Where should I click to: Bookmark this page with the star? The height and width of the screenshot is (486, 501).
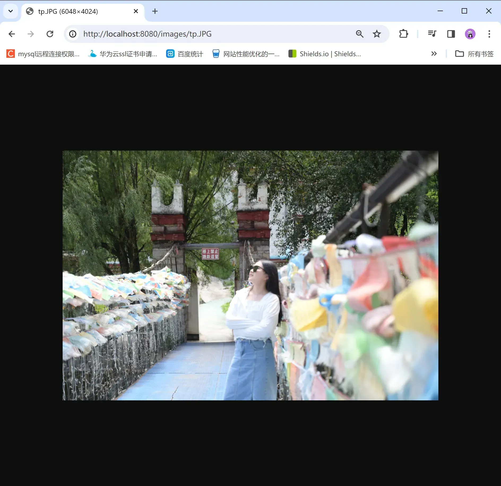click(377, 34)
